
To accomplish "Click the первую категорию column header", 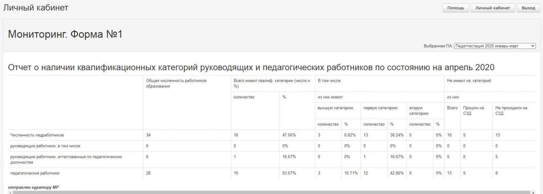I will tap(380, 108).
